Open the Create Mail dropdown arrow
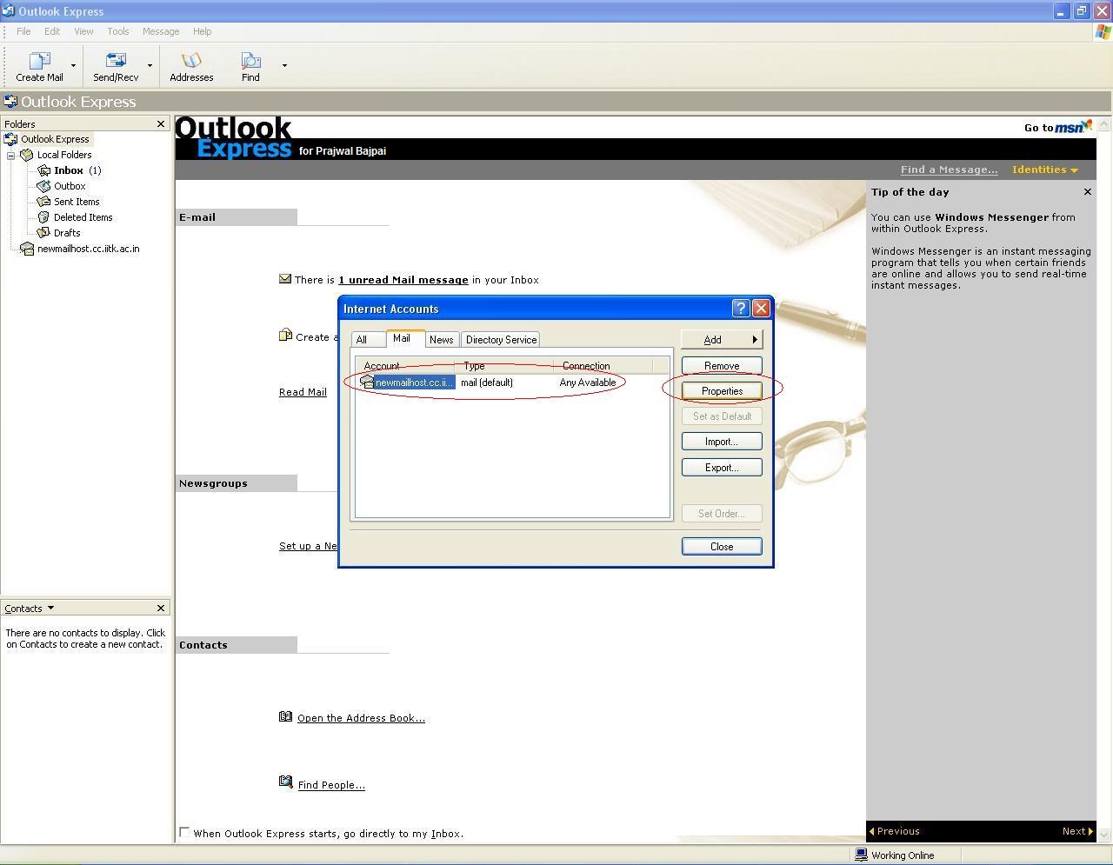 click(x=73, y=65)
